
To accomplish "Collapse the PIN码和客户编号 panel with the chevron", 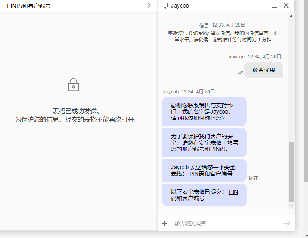I will click(x=149, y=6).
